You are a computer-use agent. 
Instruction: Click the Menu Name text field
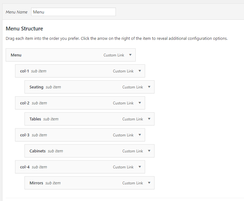[x=73, y=12]
